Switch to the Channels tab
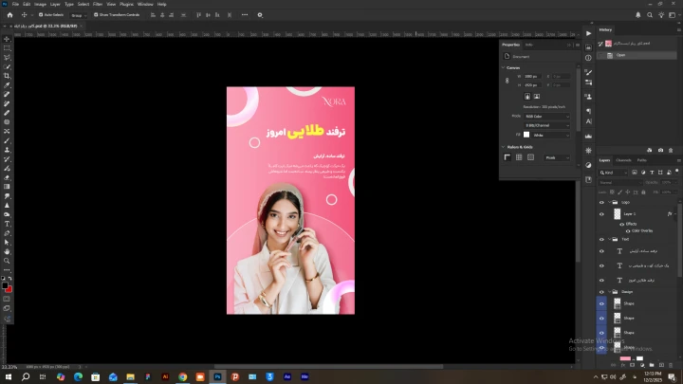 click(x=623, y=160)
